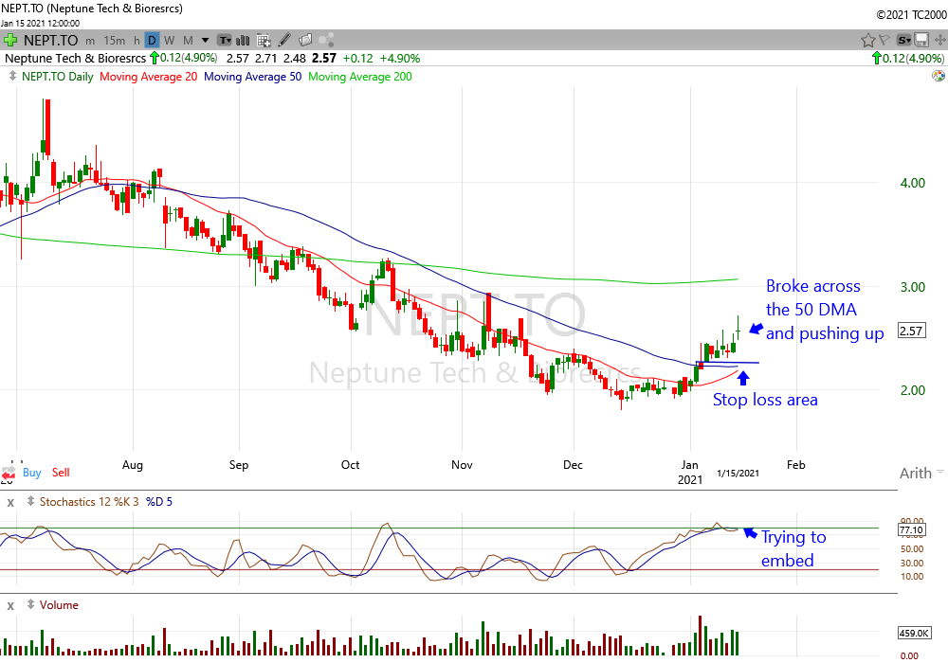Open the S settings dropdown
948x663 pixels.
[903, 41]
